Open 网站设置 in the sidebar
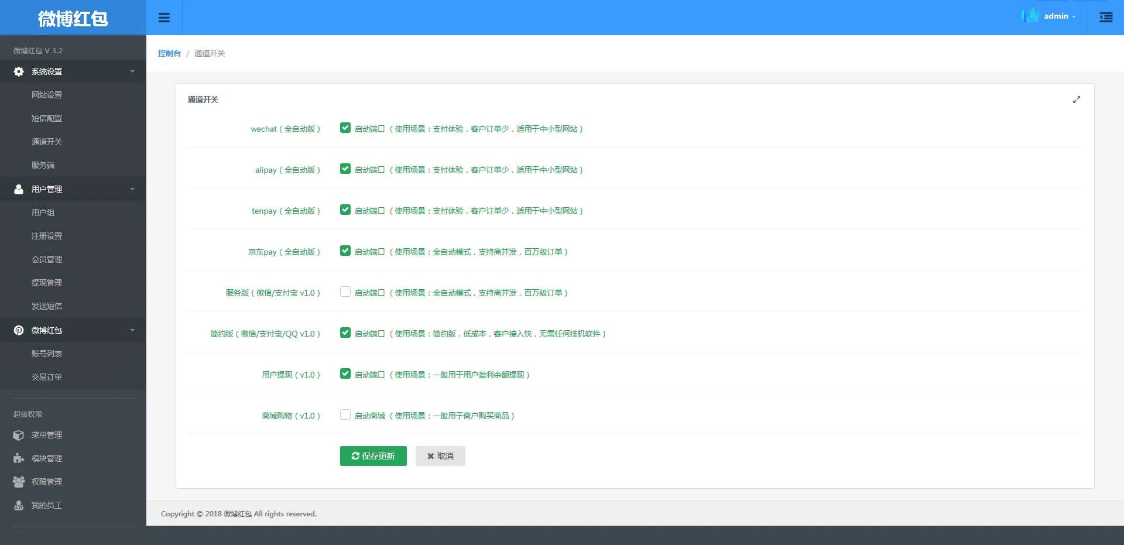 (x=47, y=95)
